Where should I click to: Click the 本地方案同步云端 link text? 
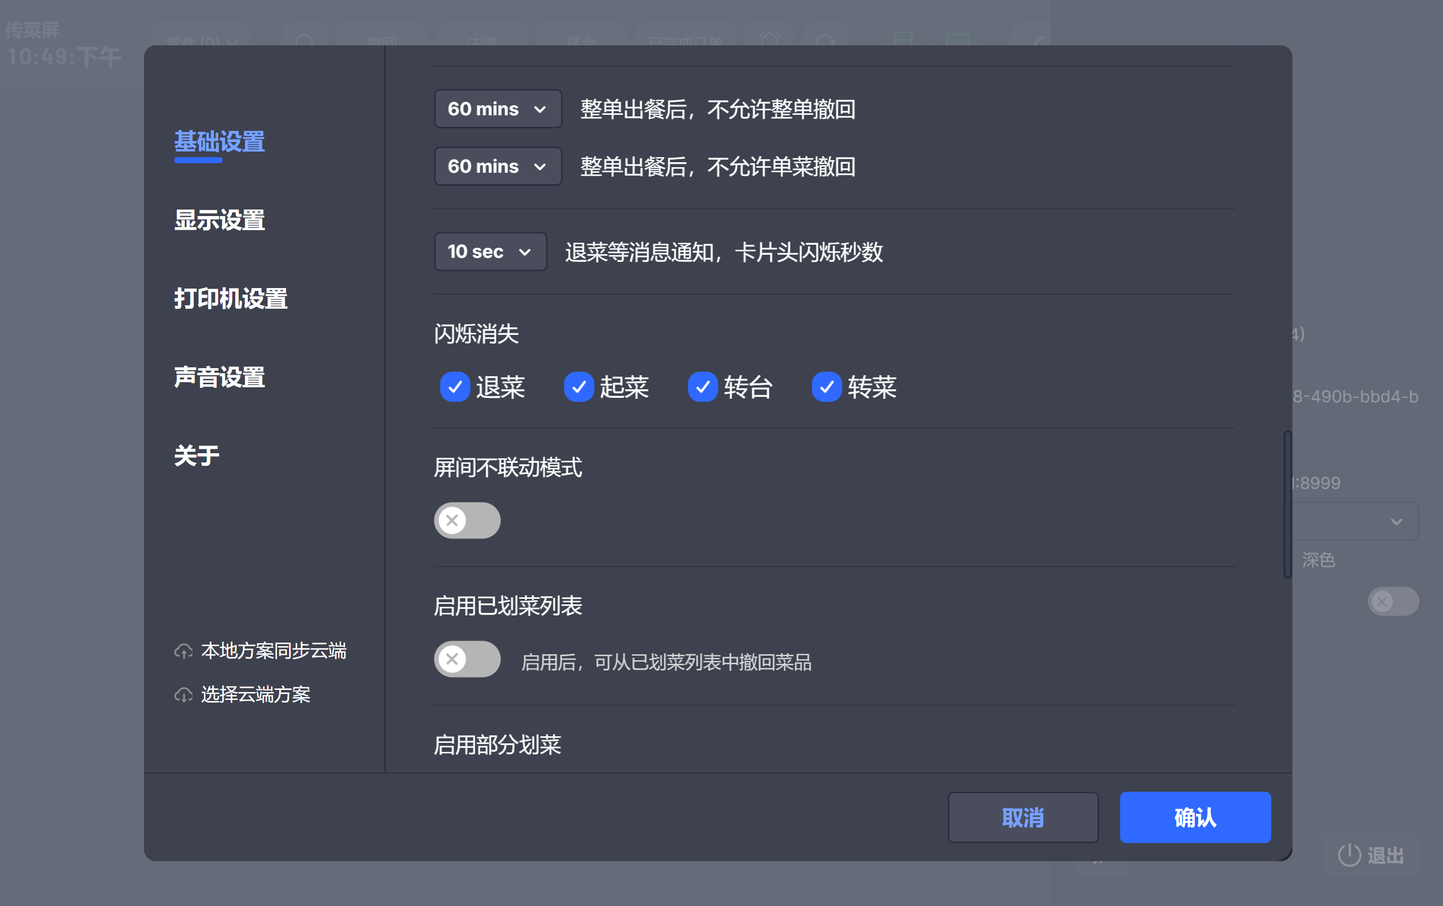click(x=274, y=651)
